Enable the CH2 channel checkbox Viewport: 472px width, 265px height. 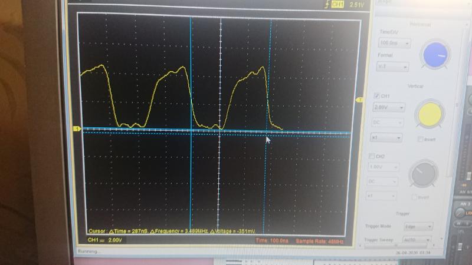371,156
